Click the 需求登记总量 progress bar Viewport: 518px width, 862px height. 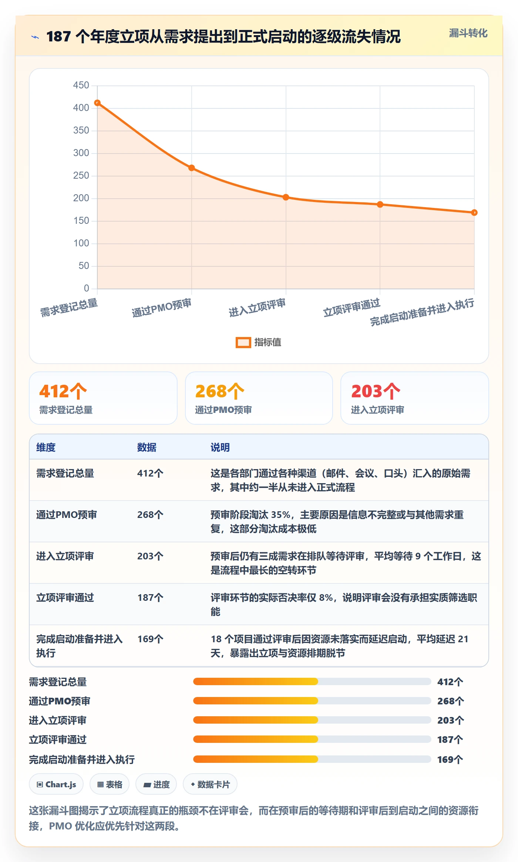pyautogui.click(x=312, y=681)
